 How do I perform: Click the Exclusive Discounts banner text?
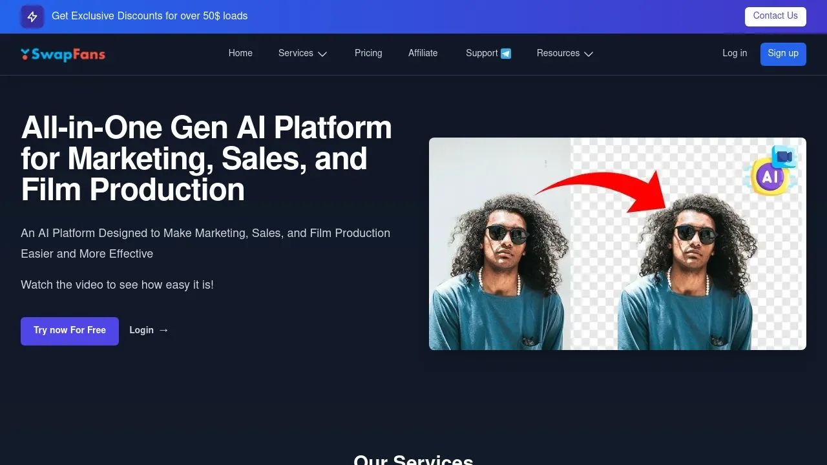click(149, 16)
